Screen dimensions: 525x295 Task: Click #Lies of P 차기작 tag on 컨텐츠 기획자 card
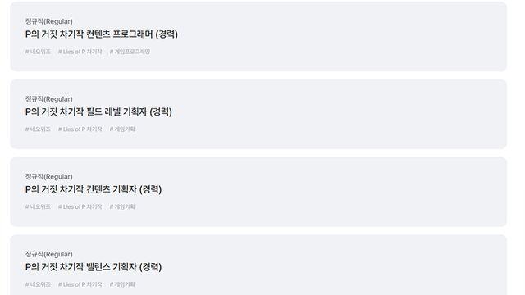80,206
